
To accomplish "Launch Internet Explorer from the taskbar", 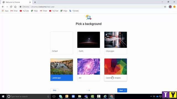I will (105, 97).
